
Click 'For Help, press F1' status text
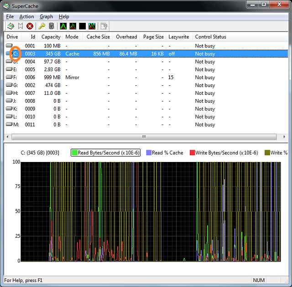click(x=23, y=280)
